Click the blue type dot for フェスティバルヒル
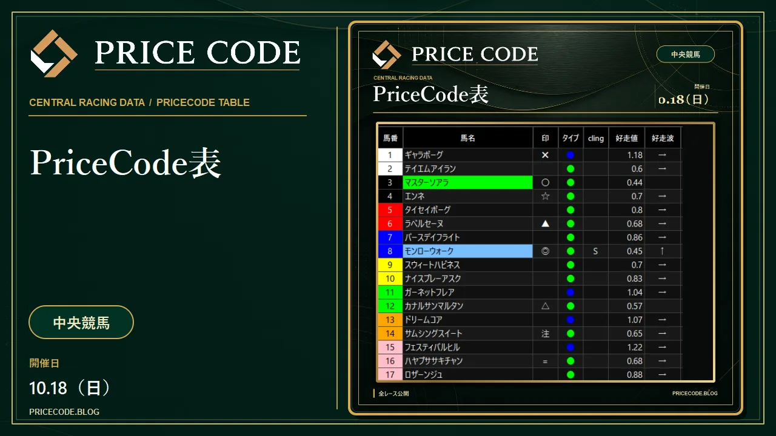 point(570,347)
